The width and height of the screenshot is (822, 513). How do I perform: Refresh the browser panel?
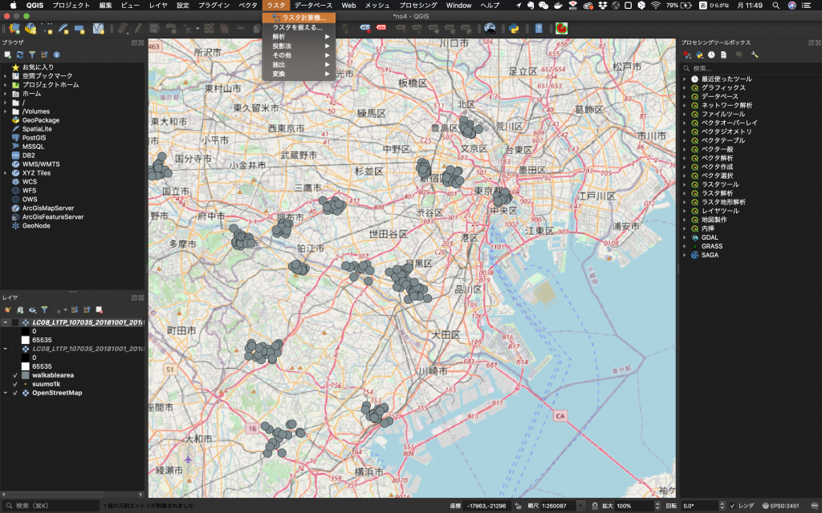pos(20,55)
